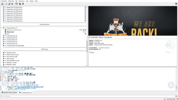This screenshot has height=100, width=178.
Task: Open the Self menu
Action: tap(16, 1)
